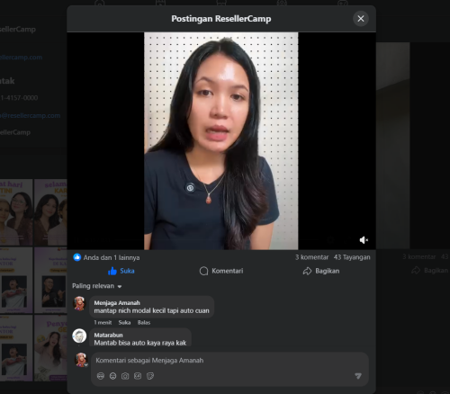Unmute the video with speaker icon
This screenshot has width=450, height=394.
pyautogui.click(x=364, y=240)
